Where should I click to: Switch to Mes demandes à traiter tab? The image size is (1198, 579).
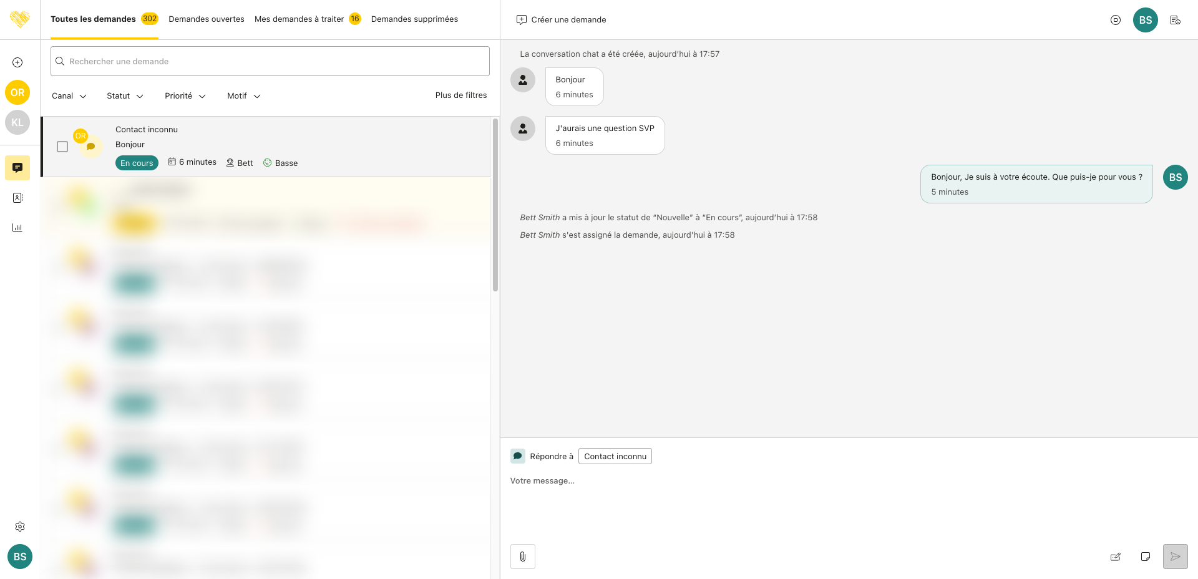(299, 19)
